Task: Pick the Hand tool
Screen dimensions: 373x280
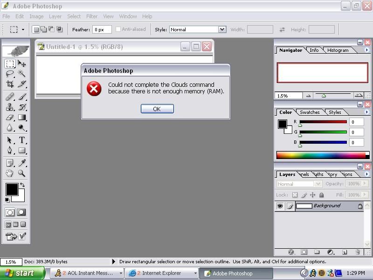Action: tap(10, 173)
